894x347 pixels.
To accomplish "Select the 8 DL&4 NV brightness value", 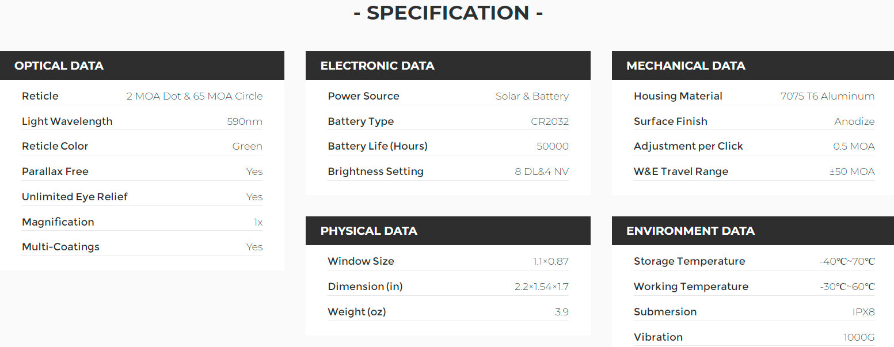I will [542, 171].
